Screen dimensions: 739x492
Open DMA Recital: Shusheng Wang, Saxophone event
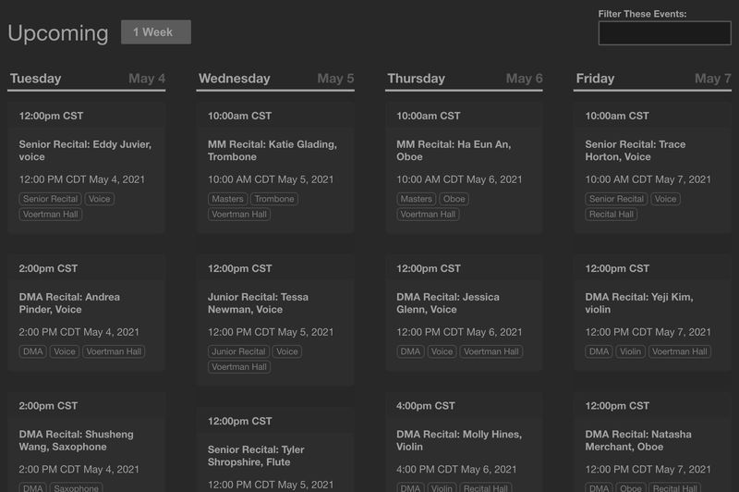pos(76,440)
